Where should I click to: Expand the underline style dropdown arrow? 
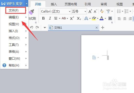tap(60, 18)
